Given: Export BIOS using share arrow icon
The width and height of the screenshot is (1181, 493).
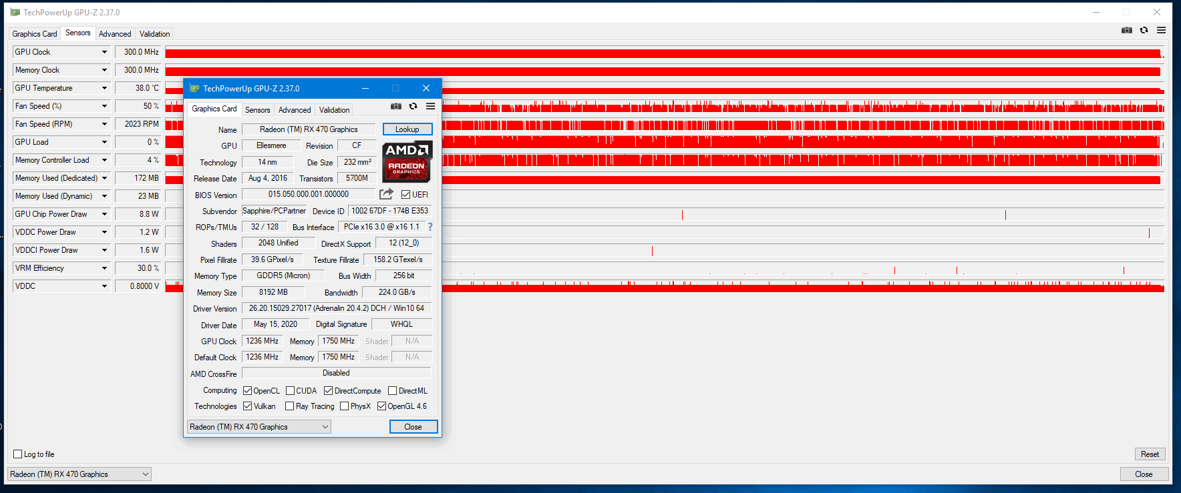Looking at the screenshot, I should 387,194.
